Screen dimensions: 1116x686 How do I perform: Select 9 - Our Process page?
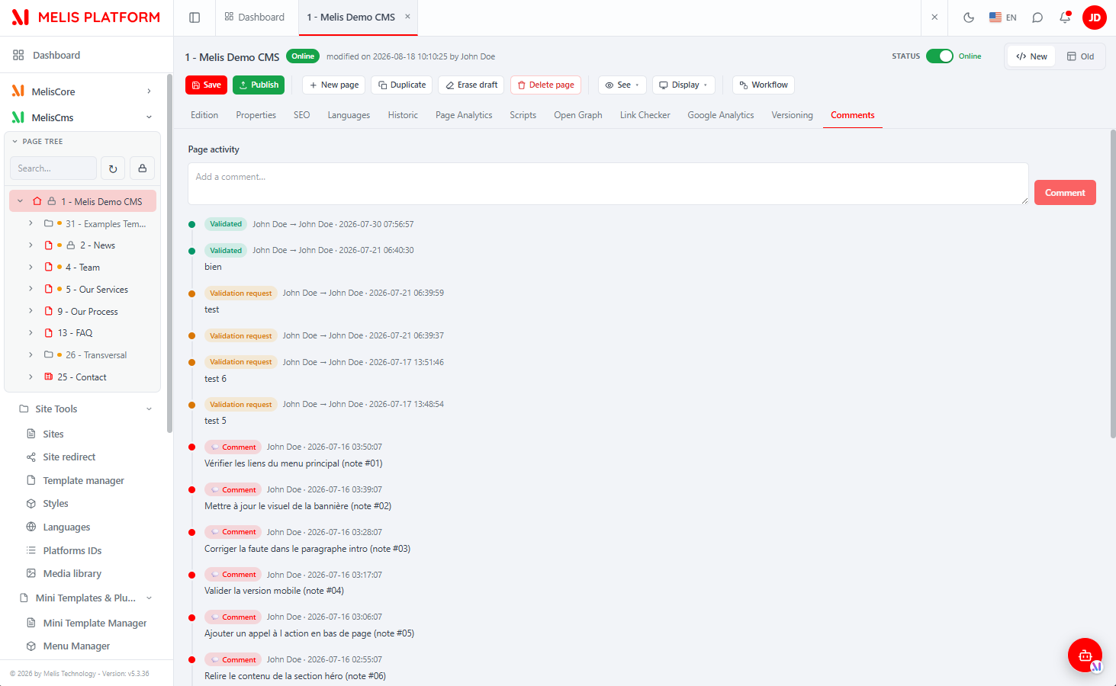click(x=88, y=312)
